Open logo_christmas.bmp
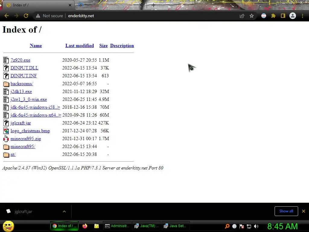 30,131
